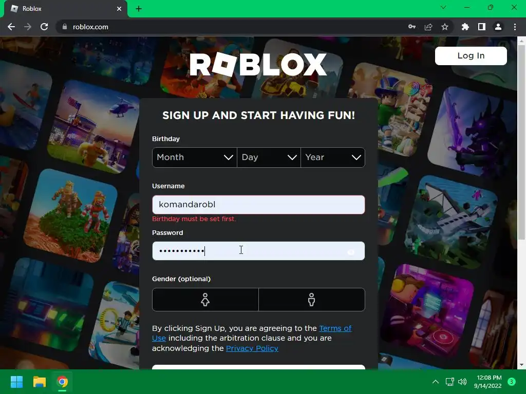The image size is (526, 394).
Task: Open the clock showing 12:08 PM
Action: (x=488, y=382)
